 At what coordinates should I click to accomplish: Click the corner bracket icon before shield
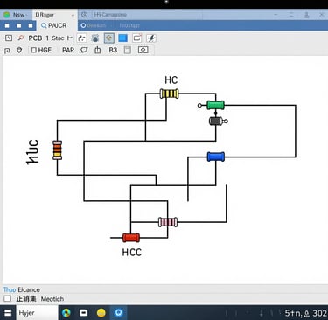tap(7, 51)
